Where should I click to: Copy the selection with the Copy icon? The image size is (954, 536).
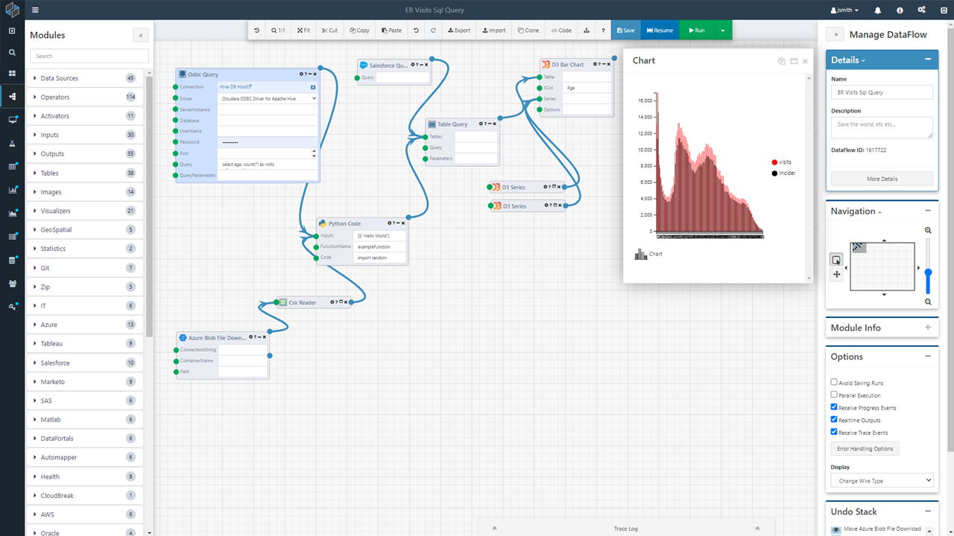pyautogui.click(x=358, y=30)
